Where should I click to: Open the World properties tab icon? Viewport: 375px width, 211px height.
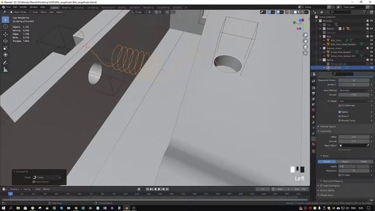313,110
